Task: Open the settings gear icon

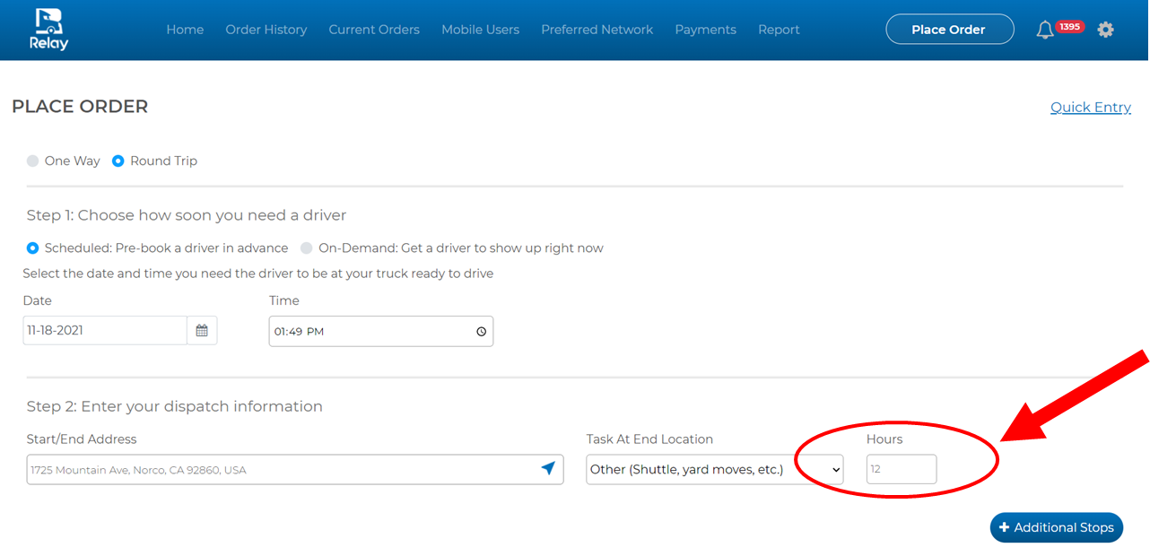Action: tap(1105, 30)
